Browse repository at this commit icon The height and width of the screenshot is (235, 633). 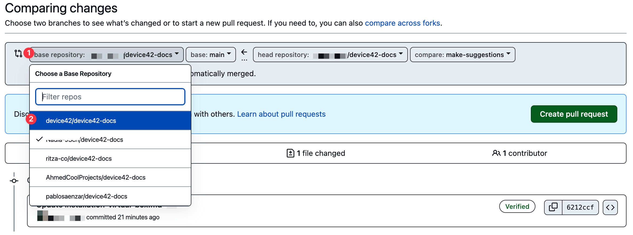click(610, 207)
